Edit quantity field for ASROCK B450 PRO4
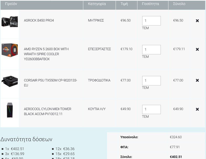Screen dimensions: 206x159 [151, 21]
